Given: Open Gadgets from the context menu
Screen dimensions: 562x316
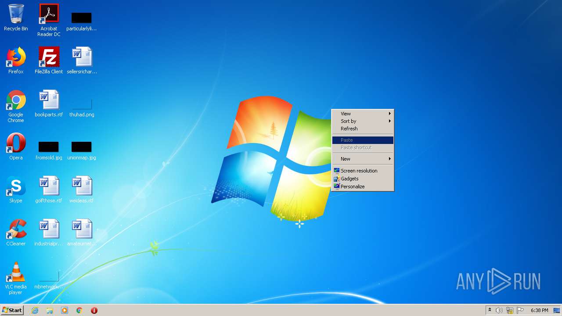Looking at the screenshot, I should coord(363,179).
